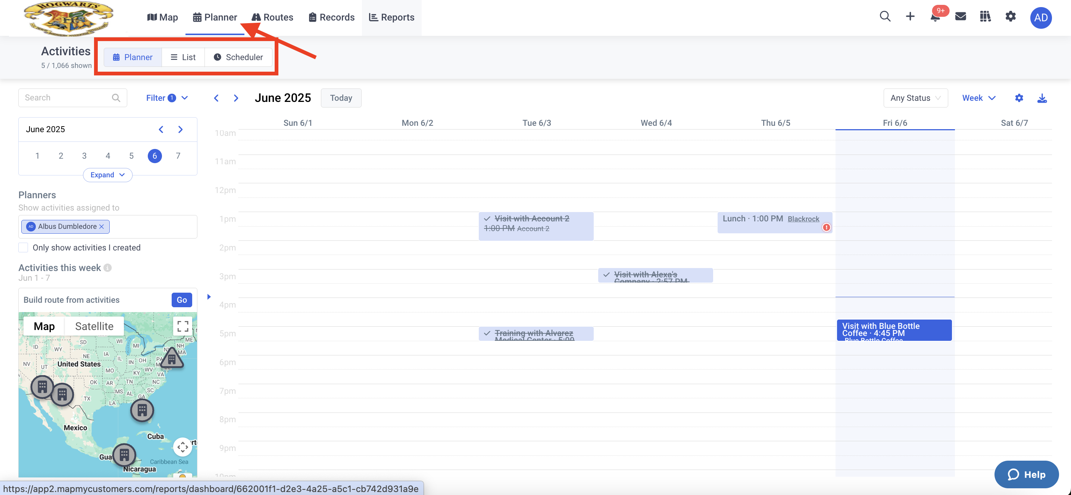Open Visit with Blue Bottle Coffee activity
This screenshot has height=495, width=1071.
pyautogui.click(x=894, y=330)
